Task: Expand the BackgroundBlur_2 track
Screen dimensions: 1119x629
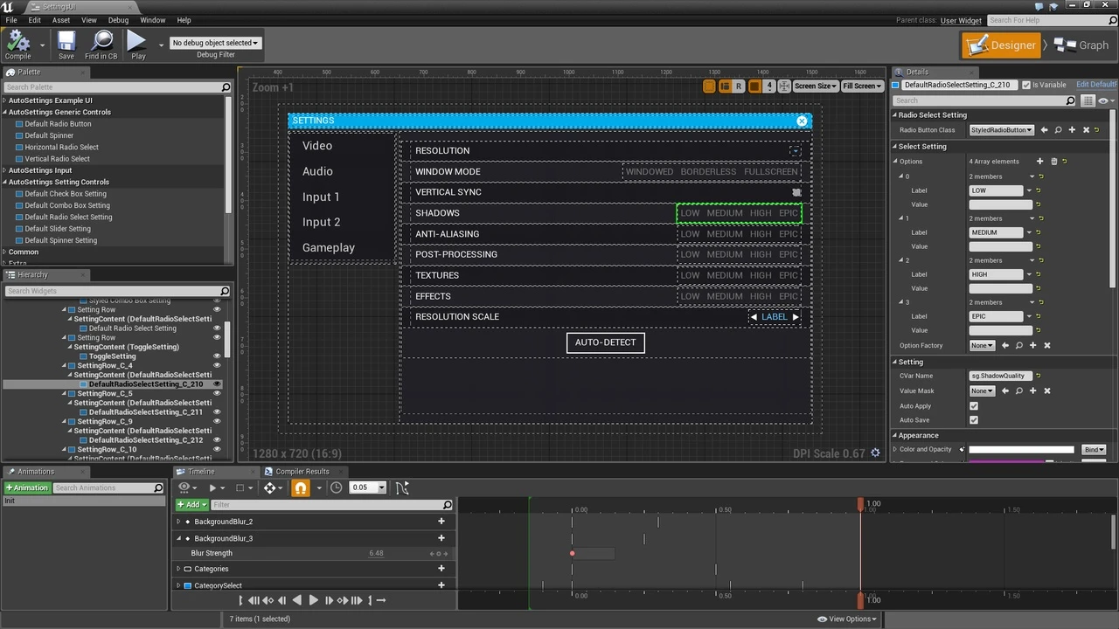Action: [x=179, y=522]
